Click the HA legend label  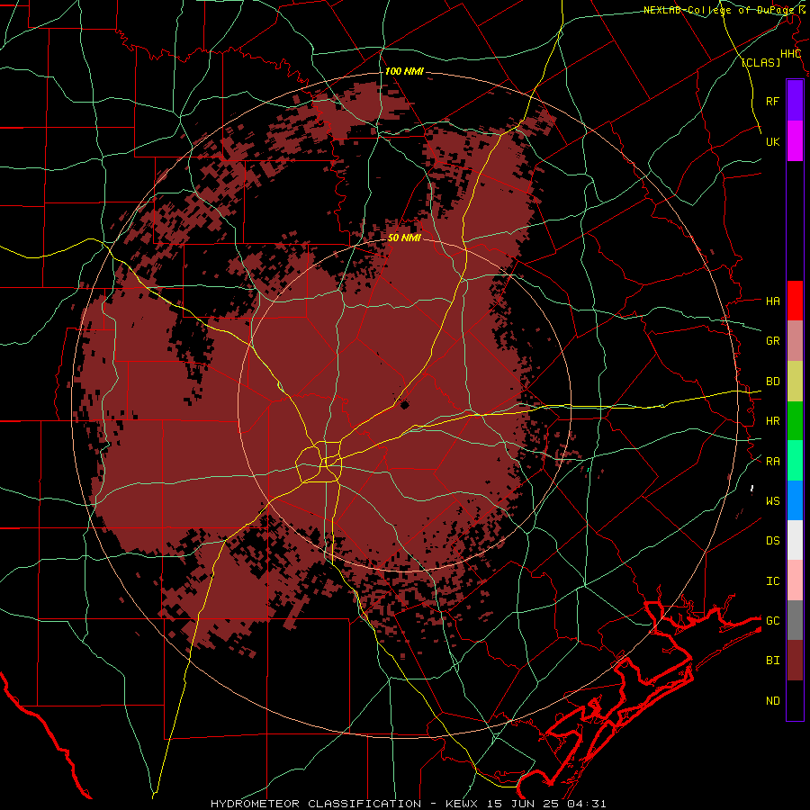point(772,301)
